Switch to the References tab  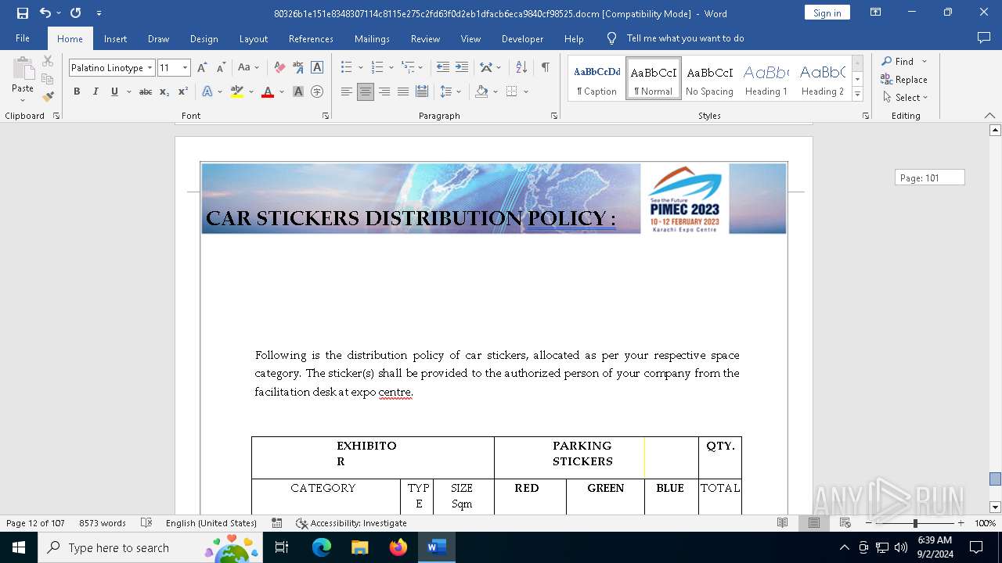[311, 38]
